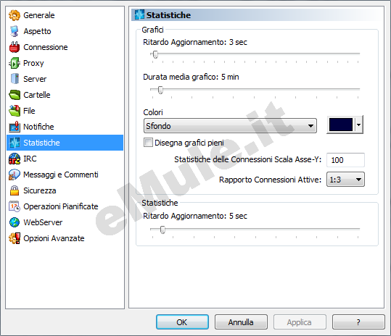The width and height of the screenshot is (391, 336).
Task: Enable Disegna grafici pieni checkbox
Action: tap(148, 143)
